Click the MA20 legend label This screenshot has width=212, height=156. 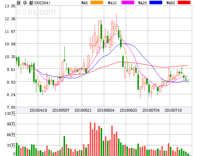click(x=142, y=3)
